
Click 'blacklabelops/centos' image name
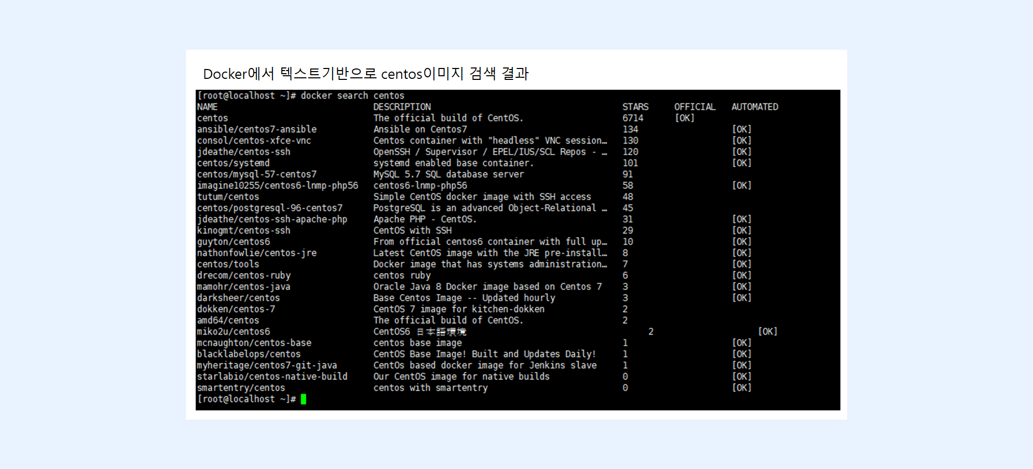point(249,354)
